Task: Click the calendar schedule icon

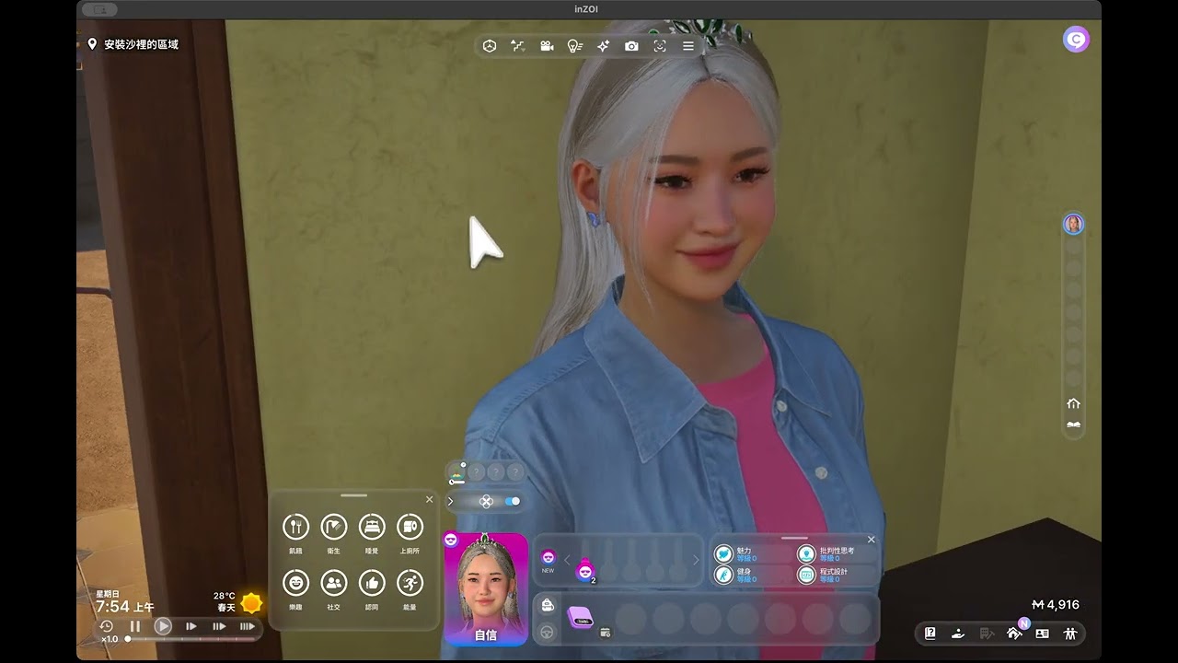Action: [x=605, y=633]
